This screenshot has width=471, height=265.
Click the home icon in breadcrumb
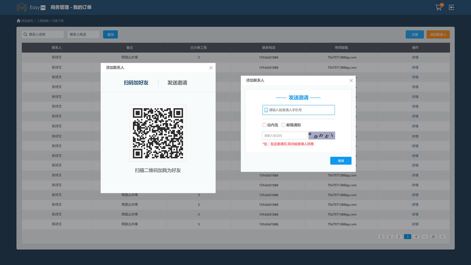19,21
